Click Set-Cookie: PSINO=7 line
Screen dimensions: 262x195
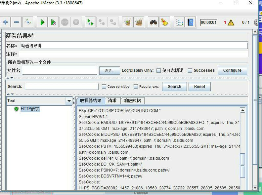[124, 170]
